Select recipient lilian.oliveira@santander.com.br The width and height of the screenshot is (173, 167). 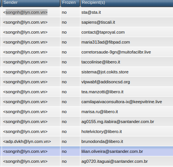[112, 151]
